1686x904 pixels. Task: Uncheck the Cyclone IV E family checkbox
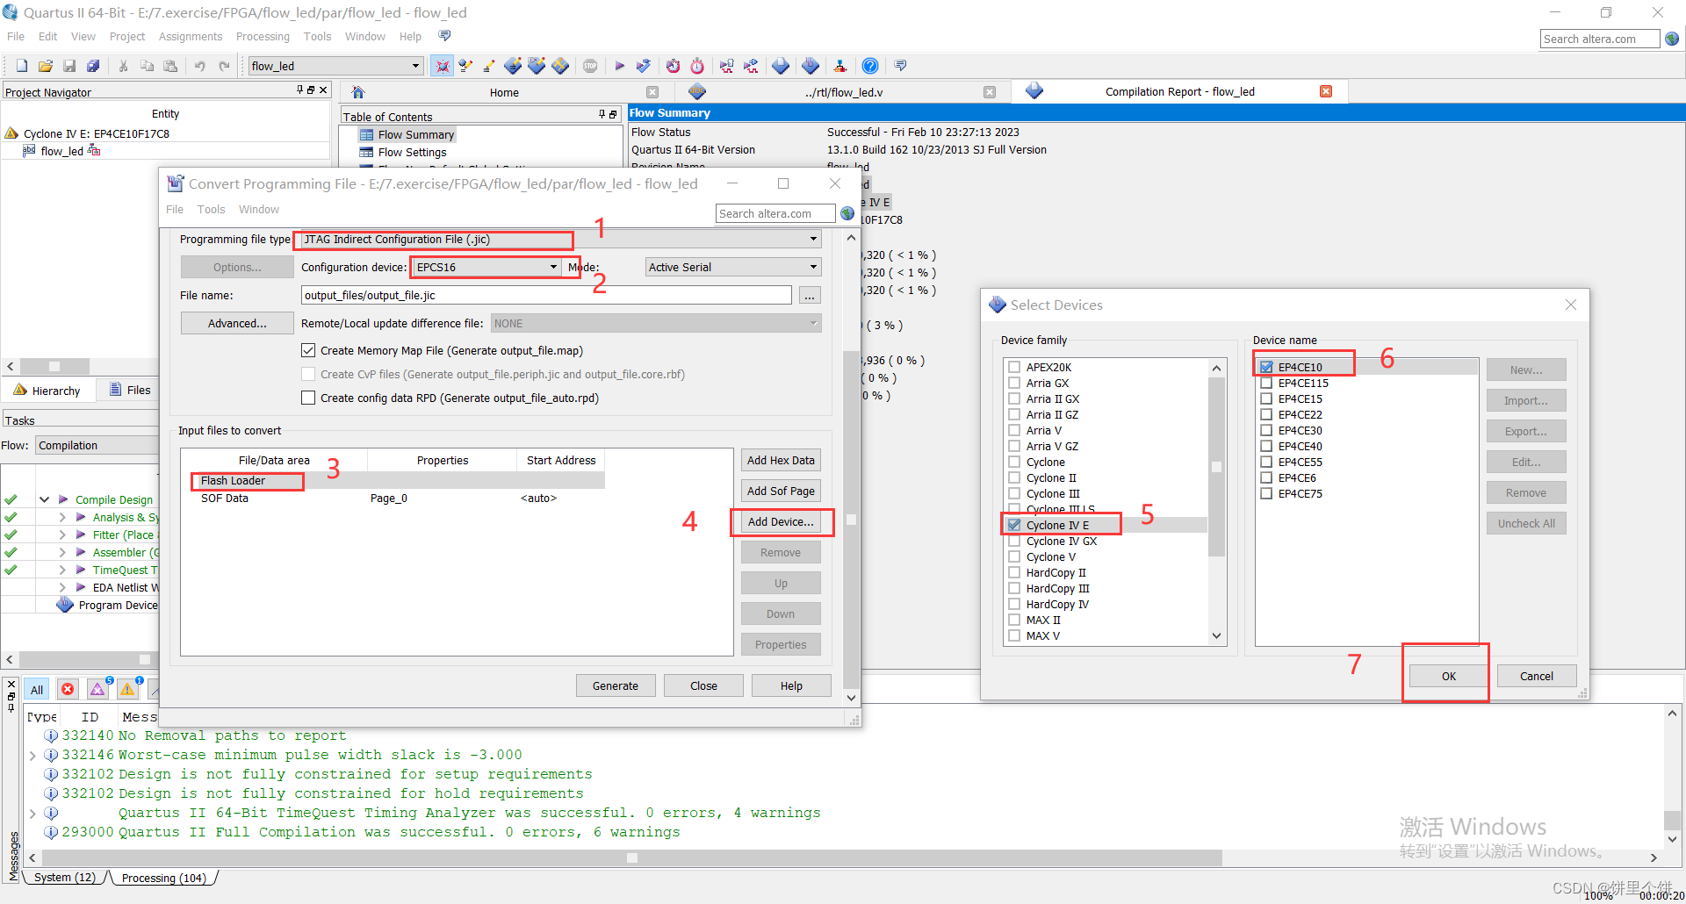pos(1014,525)
